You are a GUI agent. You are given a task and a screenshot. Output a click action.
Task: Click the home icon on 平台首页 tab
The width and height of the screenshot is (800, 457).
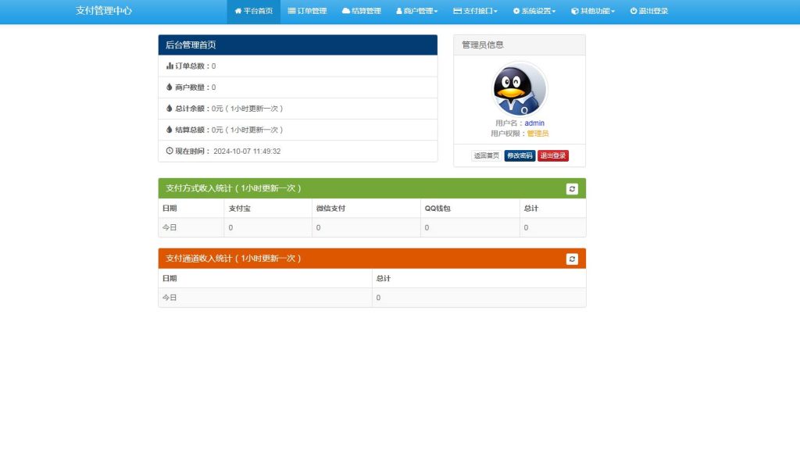237,12
